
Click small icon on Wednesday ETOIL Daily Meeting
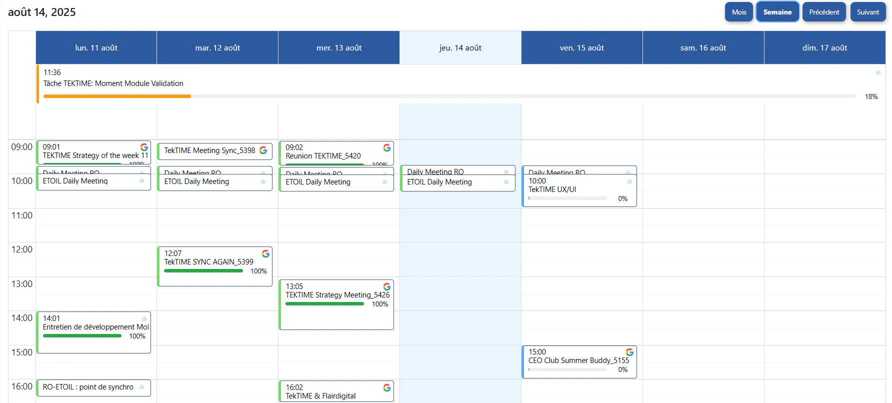point(384,182)
